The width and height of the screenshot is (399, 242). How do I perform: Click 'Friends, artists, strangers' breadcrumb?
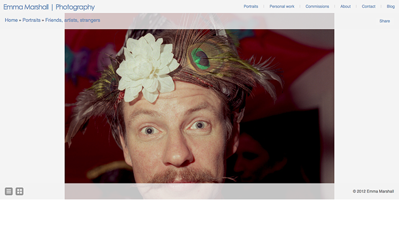coord(73,20)
